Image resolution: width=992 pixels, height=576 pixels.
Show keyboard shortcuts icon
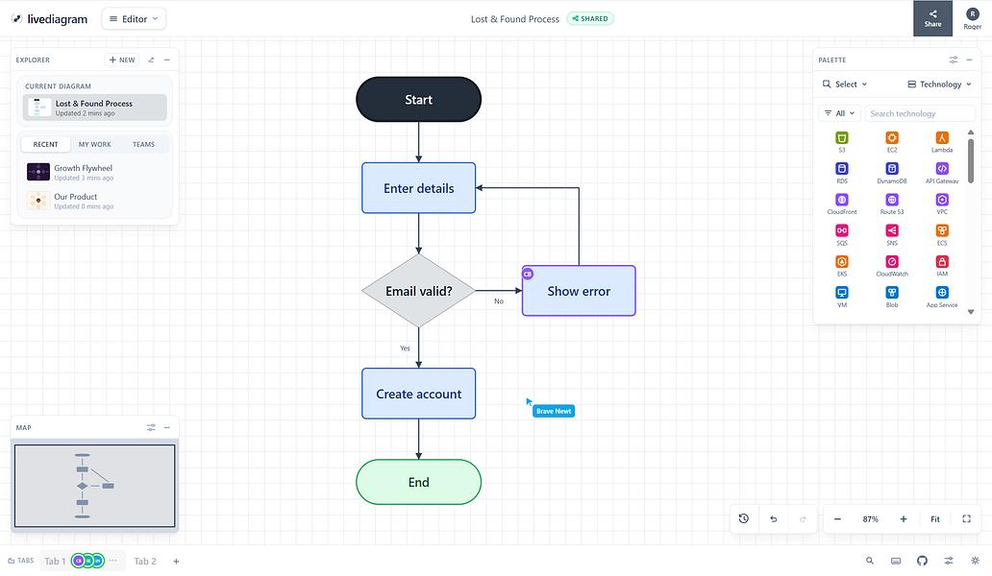(x=896, y=561)
